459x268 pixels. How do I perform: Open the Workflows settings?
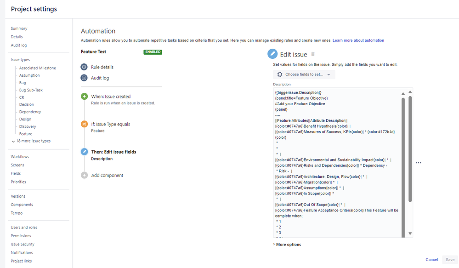click(20, 157)
